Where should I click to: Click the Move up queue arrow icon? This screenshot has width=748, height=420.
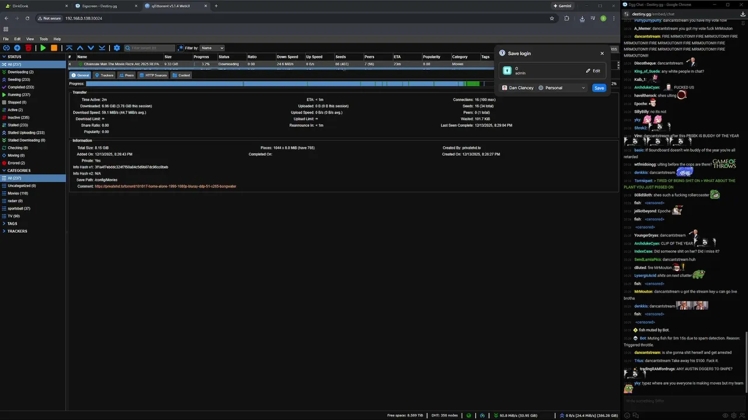[x=80, y=48]
